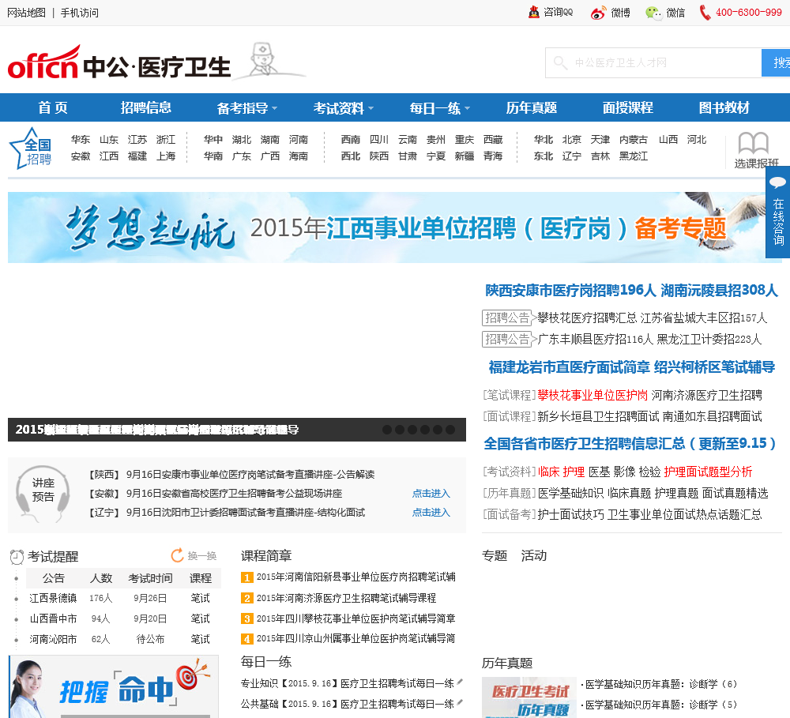The height and width of the screenshot is (718, 790).
Task: Open 历年真题 in the navigation bar
Action: point(532,108)
